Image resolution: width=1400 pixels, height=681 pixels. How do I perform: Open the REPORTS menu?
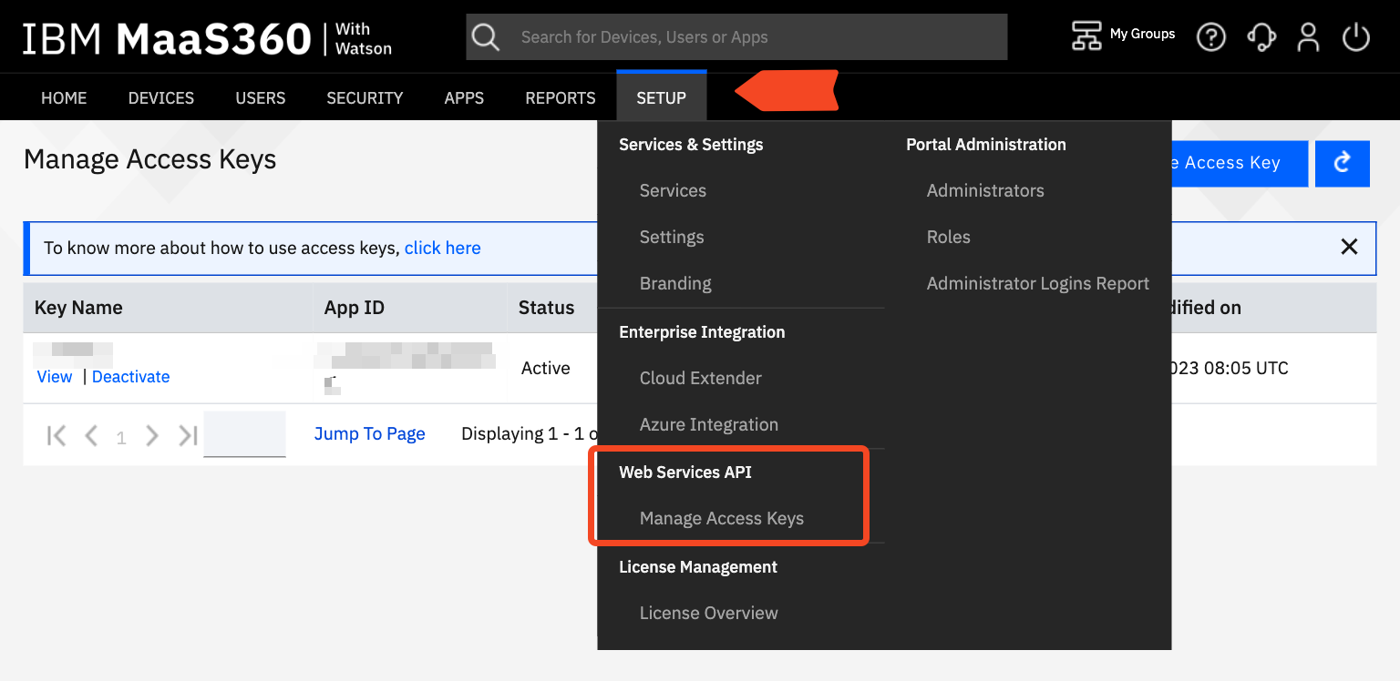[x=561, y=97]
